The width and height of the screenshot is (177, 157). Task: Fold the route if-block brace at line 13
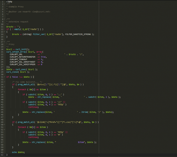click(5, 32)
